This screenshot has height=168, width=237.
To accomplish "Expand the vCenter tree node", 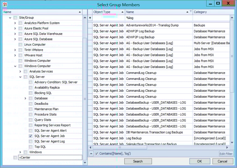I will (10, 157).
